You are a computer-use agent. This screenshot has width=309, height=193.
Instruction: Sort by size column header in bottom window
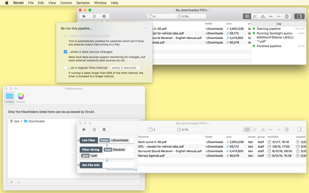236,137
